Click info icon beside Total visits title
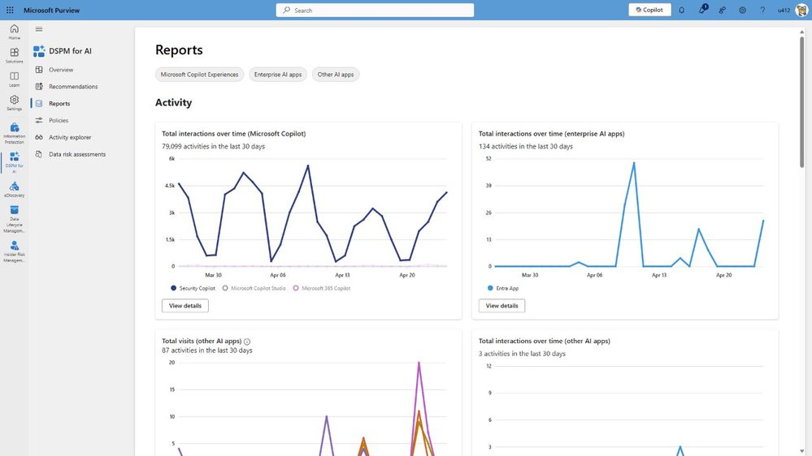This screenshot has width=812, height=456. (247, 342)
